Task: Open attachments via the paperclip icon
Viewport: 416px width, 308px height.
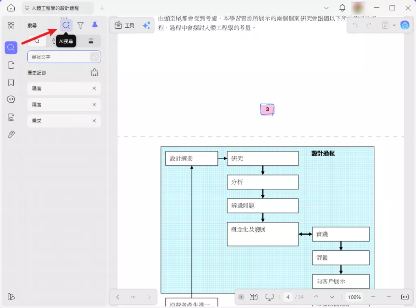Action: click(11, 134)
